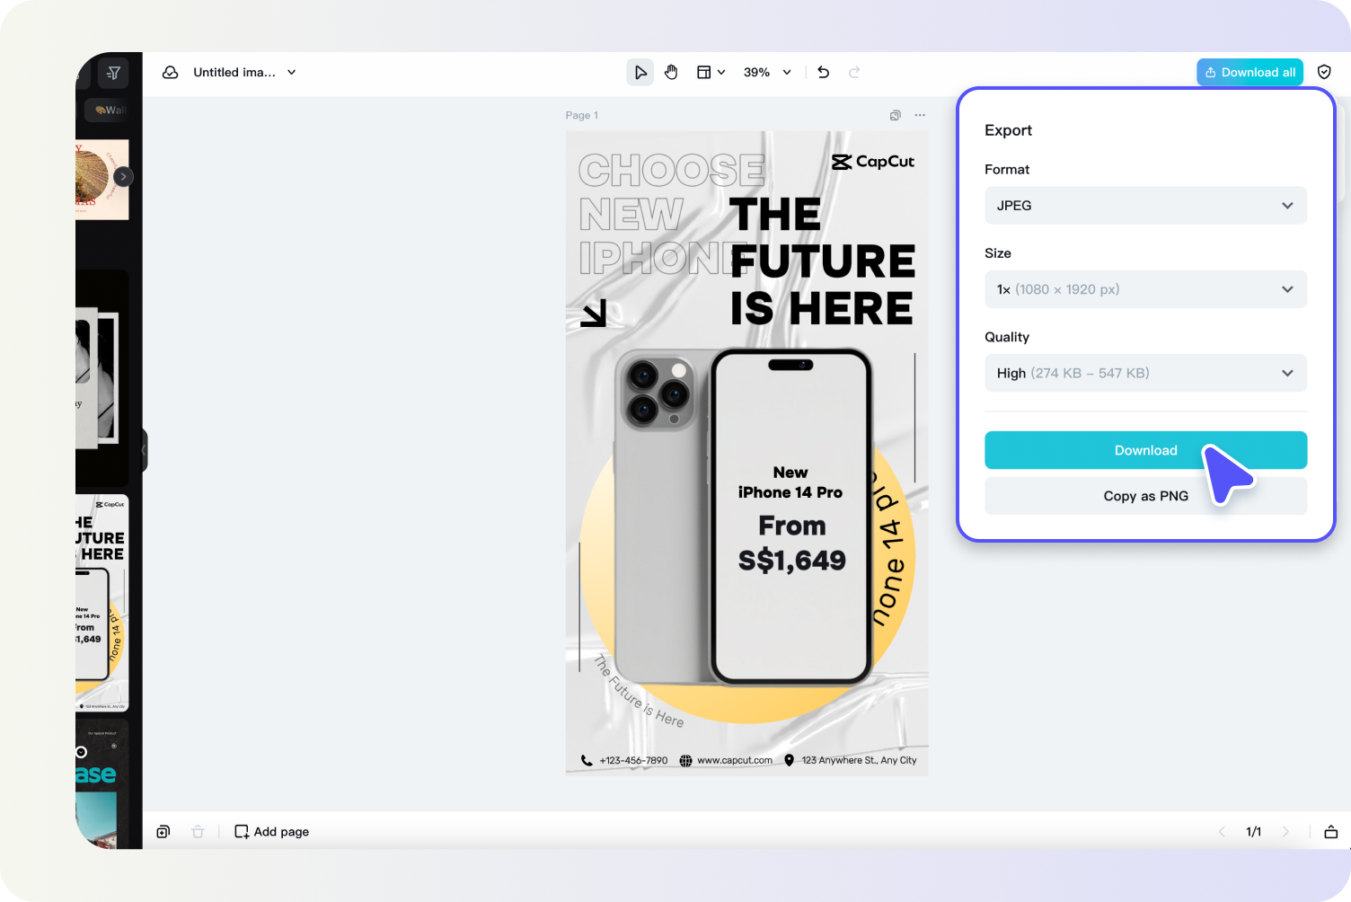
Task: Click the Copy as PNG button
Action: [x=1145, y=496]
